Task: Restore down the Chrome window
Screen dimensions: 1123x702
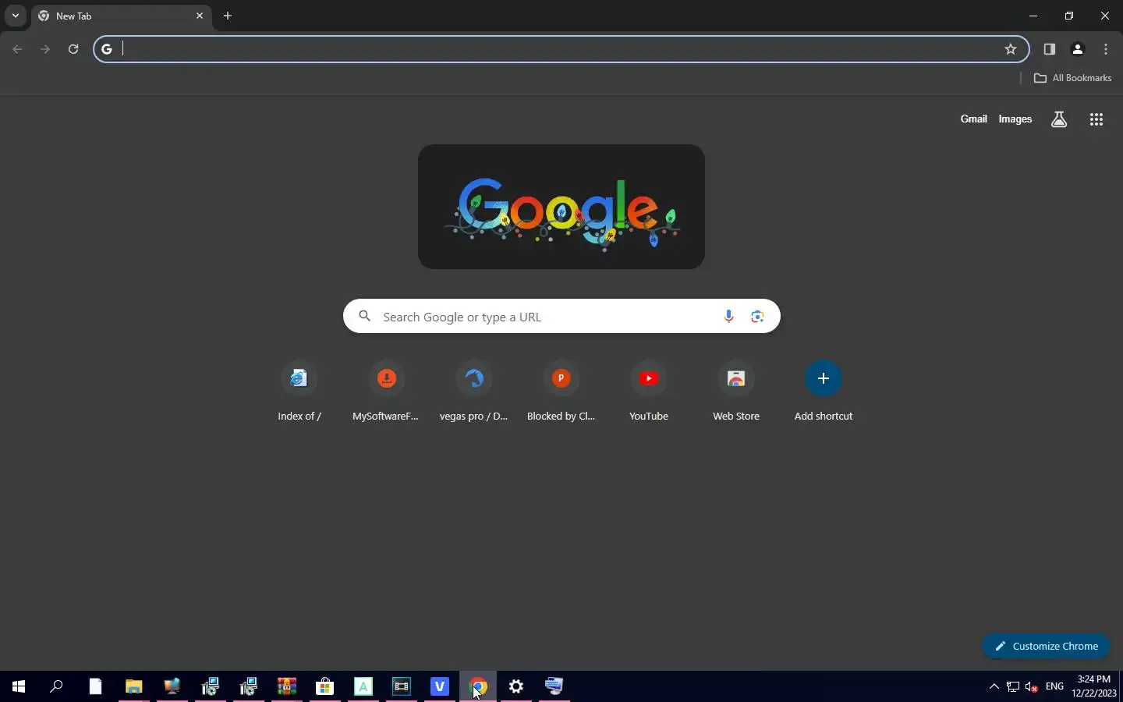Action: tap(1069, 16)
